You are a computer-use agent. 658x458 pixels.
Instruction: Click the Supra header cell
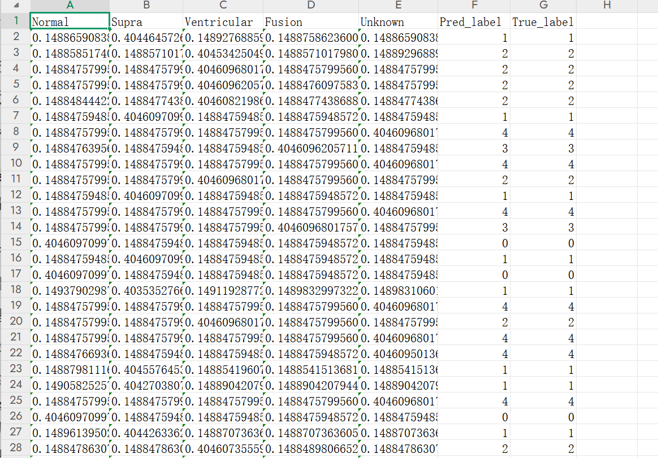click(146, 21)
